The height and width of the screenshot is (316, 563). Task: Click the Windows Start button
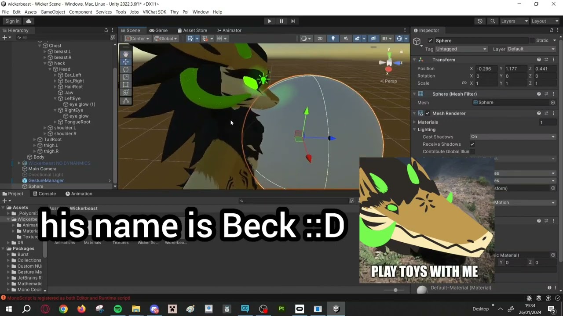click(8, 309)
